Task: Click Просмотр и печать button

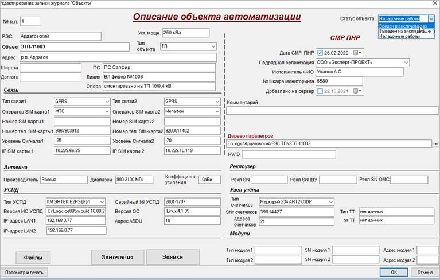Action: click(24, 272)
